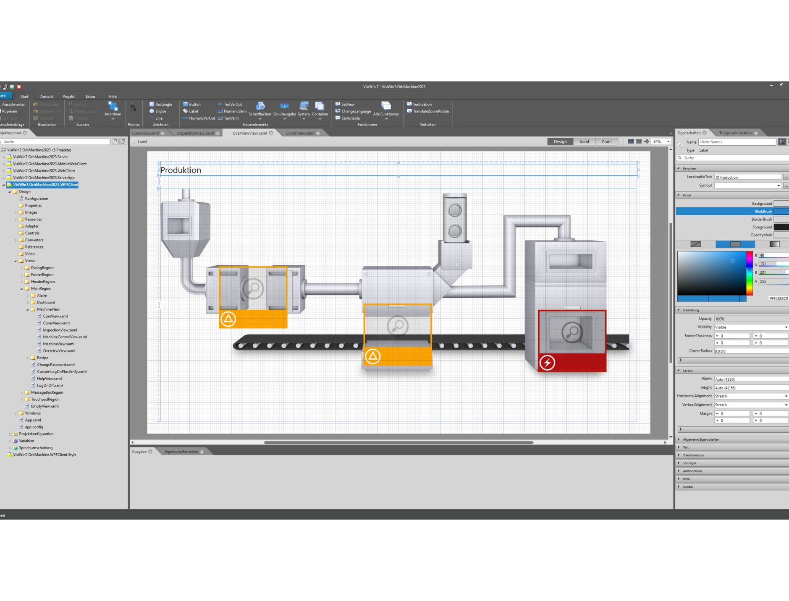Close the OverviewView.xaml tab
789x601 pixels.
[x=271, y=133]
